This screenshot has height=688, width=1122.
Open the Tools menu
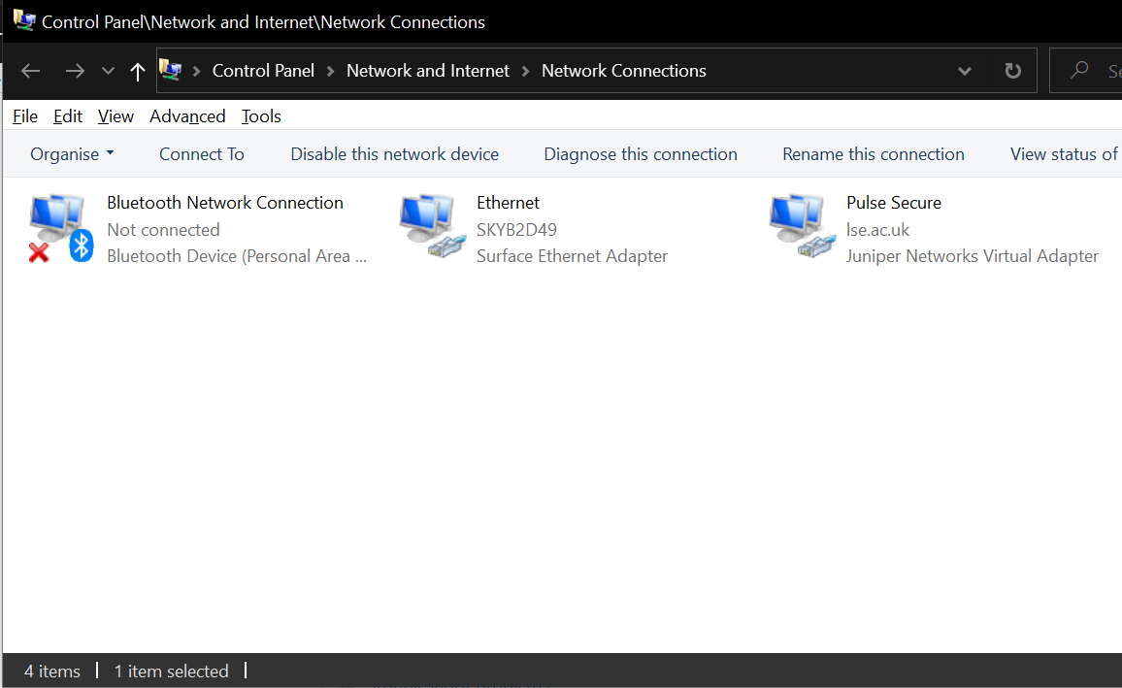point(261,116)
